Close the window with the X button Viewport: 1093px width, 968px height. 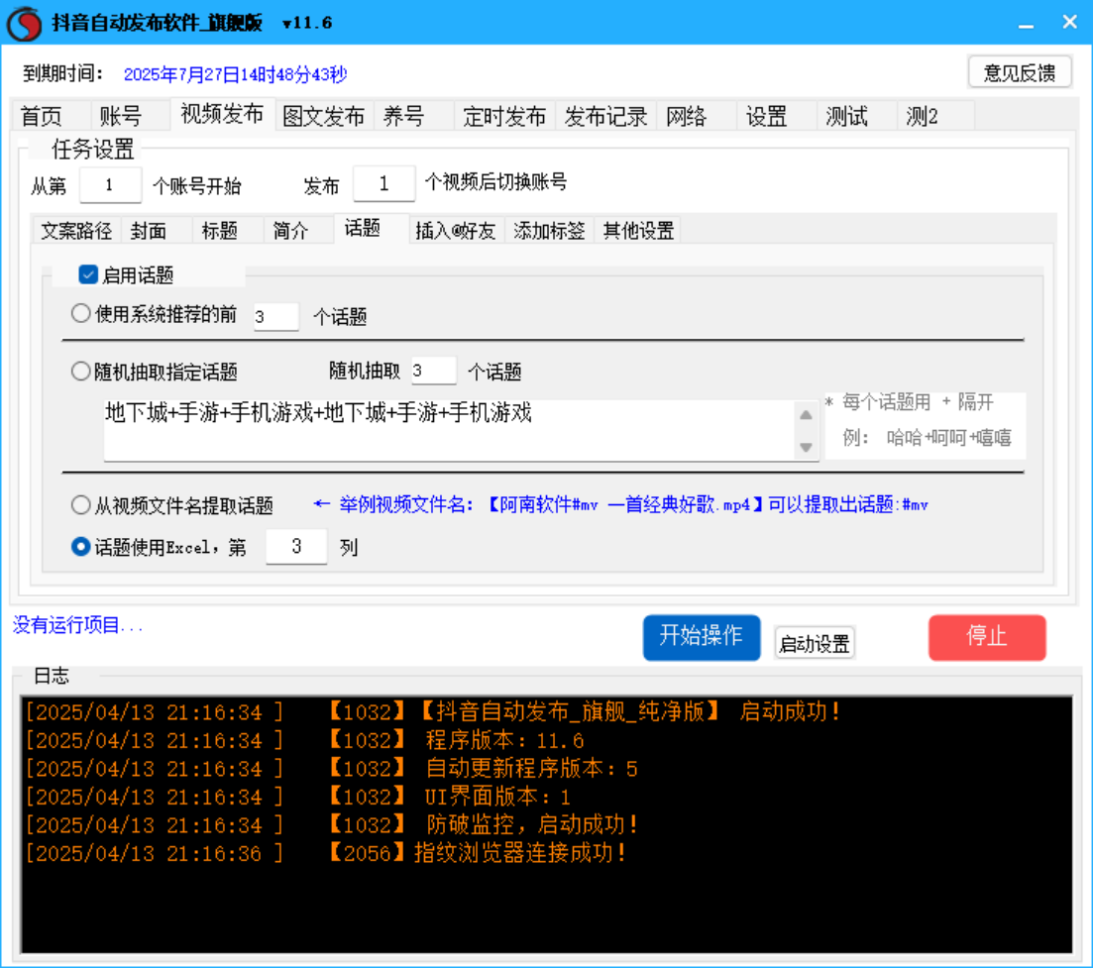click(x=1070, y=23)
